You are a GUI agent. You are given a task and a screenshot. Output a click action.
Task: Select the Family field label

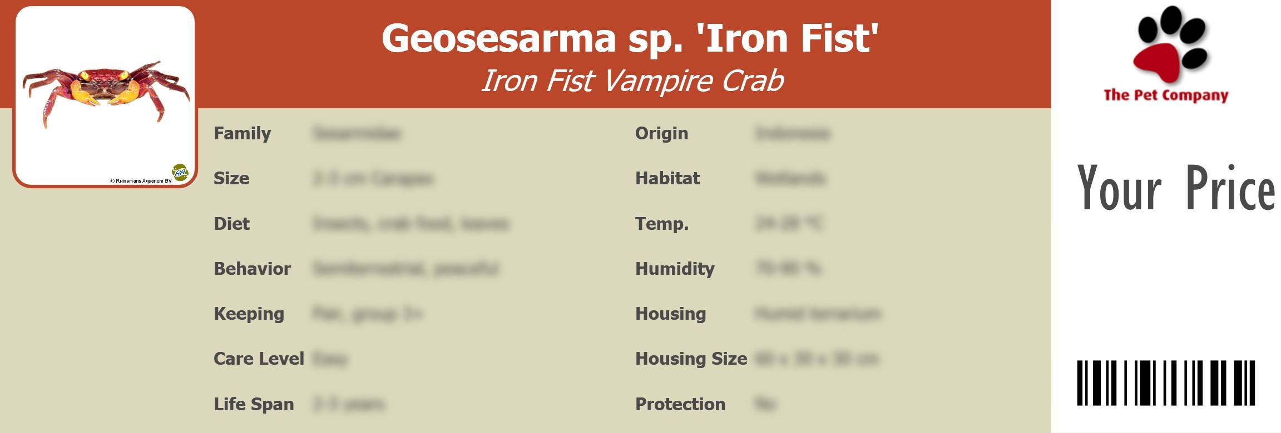(242, 133)
